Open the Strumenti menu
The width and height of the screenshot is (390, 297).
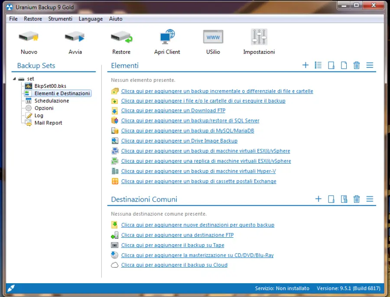pyautogui.click(x=60, y=19)
